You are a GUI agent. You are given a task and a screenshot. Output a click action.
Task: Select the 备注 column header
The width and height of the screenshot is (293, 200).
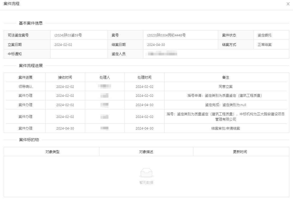225,77
